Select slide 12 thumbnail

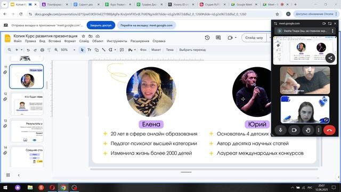click(26, 103)
